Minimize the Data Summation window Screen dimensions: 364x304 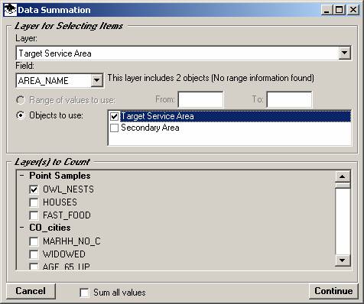(x=327, y=10)
